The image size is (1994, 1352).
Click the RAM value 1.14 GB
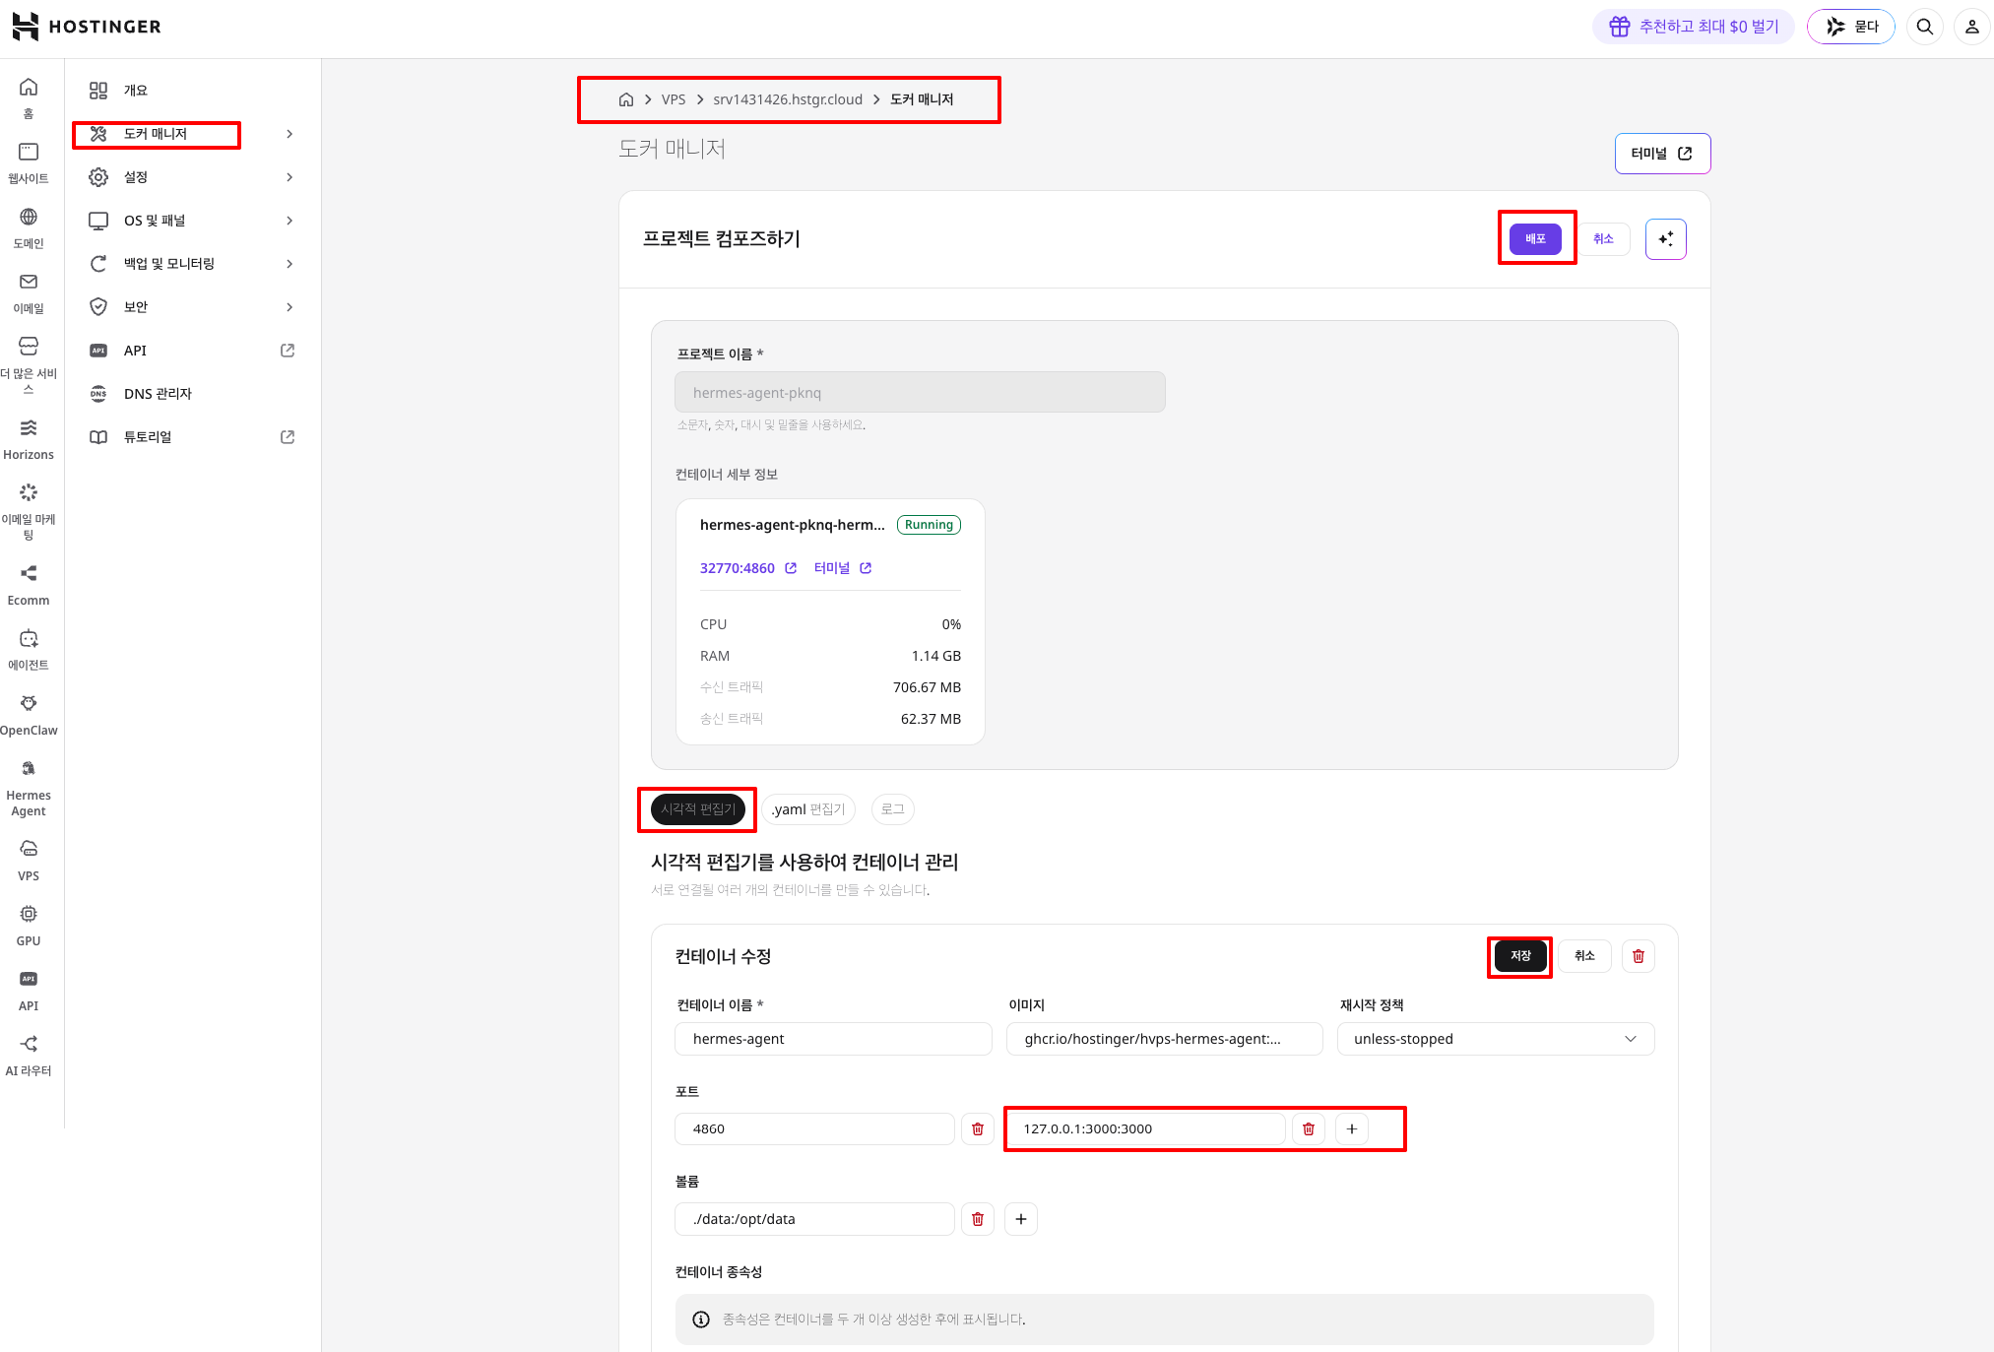click(x=935, y=656)
